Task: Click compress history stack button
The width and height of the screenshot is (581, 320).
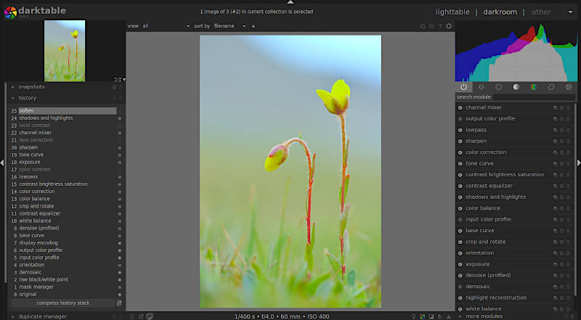Action: coord(63,303)
